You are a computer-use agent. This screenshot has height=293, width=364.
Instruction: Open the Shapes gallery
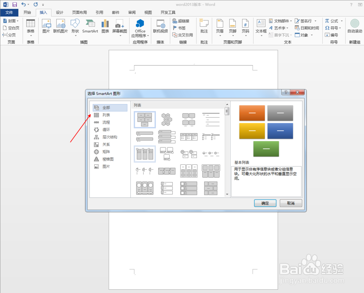coord(75,28)
